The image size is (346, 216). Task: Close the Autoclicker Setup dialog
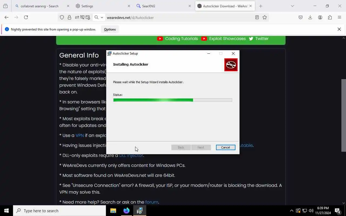(233, 53)
